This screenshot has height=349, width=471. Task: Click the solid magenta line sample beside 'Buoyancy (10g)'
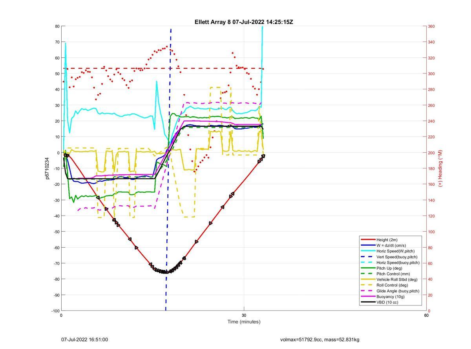[368, 297]
